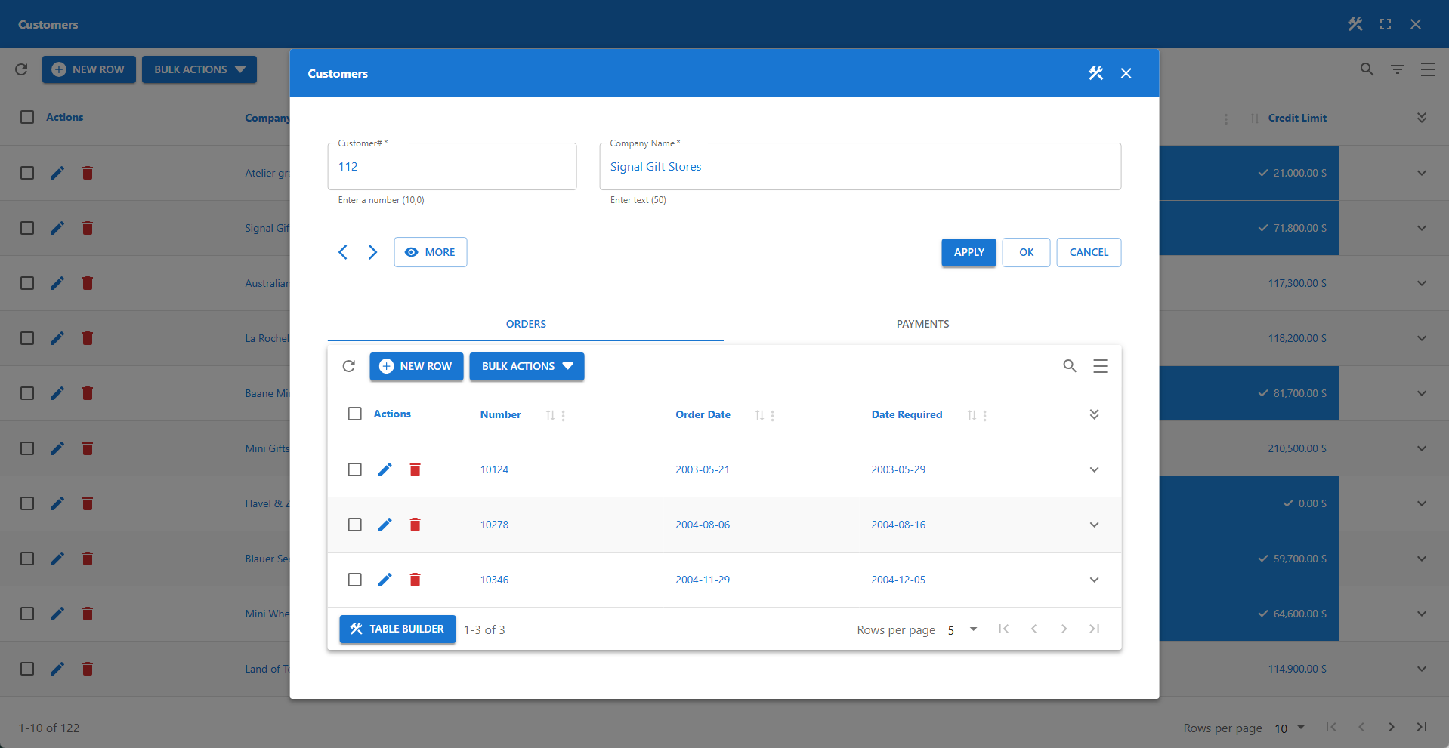Screen dimensions: 1449x748
Task: Click the column menu icon beside Number header
Action: [564, 414]
